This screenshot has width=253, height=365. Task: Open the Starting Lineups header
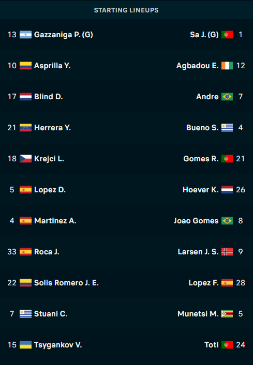click(x=126, y=10)
